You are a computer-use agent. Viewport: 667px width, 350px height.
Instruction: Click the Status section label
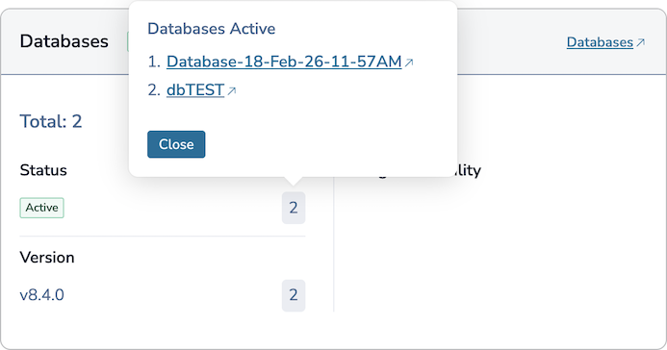43,170
